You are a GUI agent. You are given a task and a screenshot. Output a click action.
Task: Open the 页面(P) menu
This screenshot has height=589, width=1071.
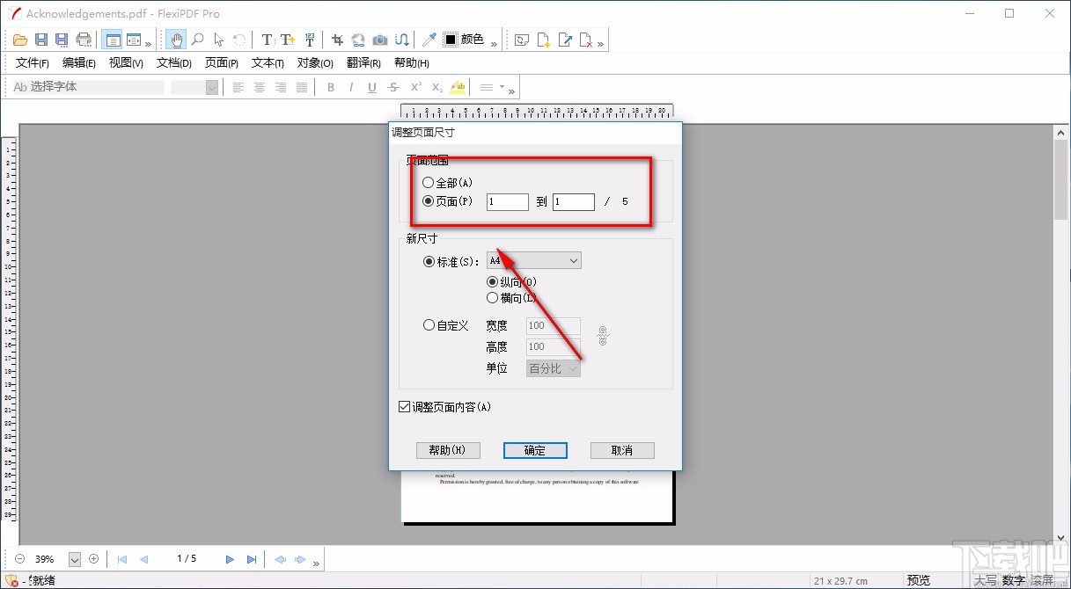coord(221,62)
